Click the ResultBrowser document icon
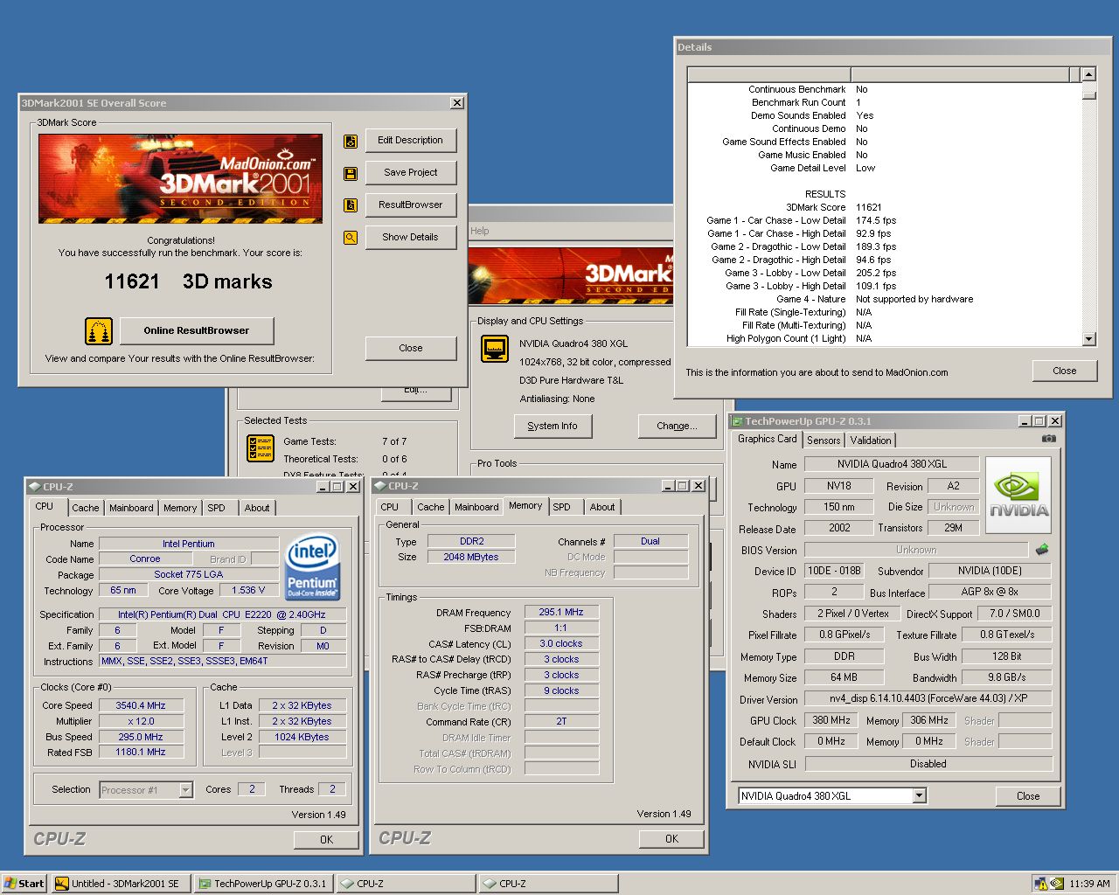Image resolution: width=1119 pixels, height=895 pixels. click(x=351, y=205)
